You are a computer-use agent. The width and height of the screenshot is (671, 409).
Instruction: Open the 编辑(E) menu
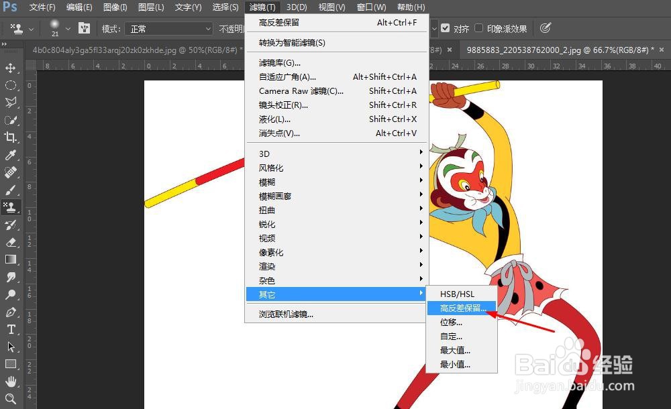pyautogui.click(x=79, y=7)
